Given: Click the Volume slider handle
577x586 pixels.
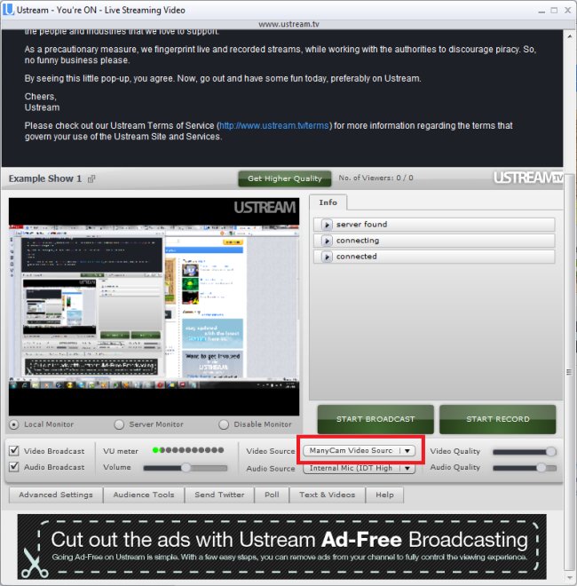Looking at the screenshot, I should coord(186,468).
